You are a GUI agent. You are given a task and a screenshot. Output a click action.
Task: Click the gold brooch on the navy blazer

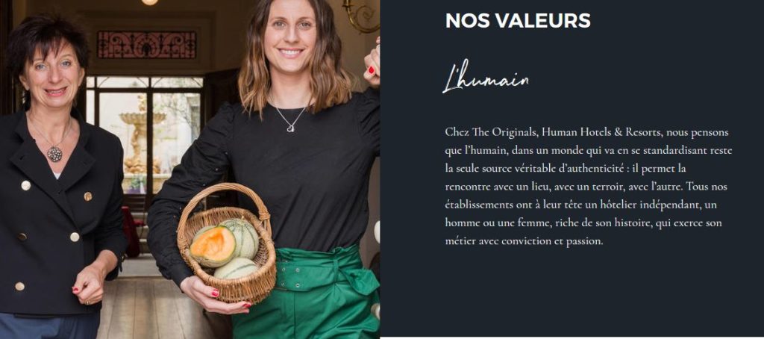click(88, 196)
